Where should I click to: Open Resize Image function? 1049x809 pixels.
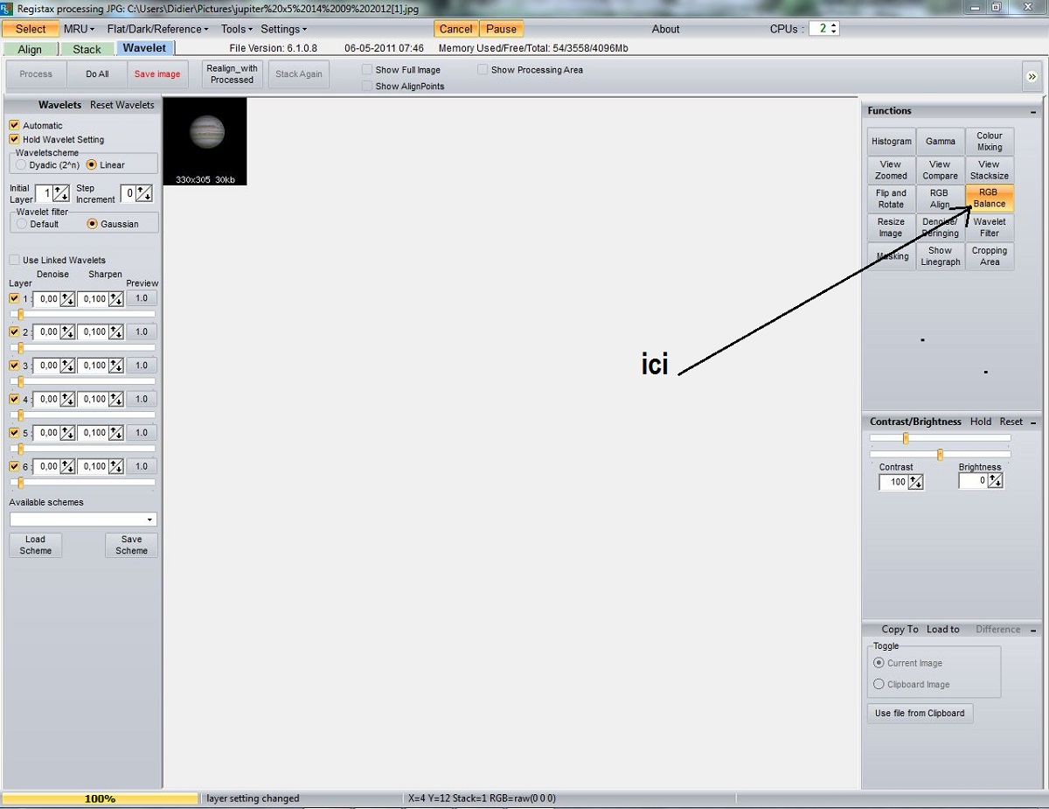pyautogui.click(x=891, y=227)
